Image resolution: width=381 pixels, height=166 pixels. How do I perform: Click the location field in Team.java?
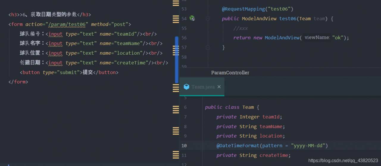(271, 136)
